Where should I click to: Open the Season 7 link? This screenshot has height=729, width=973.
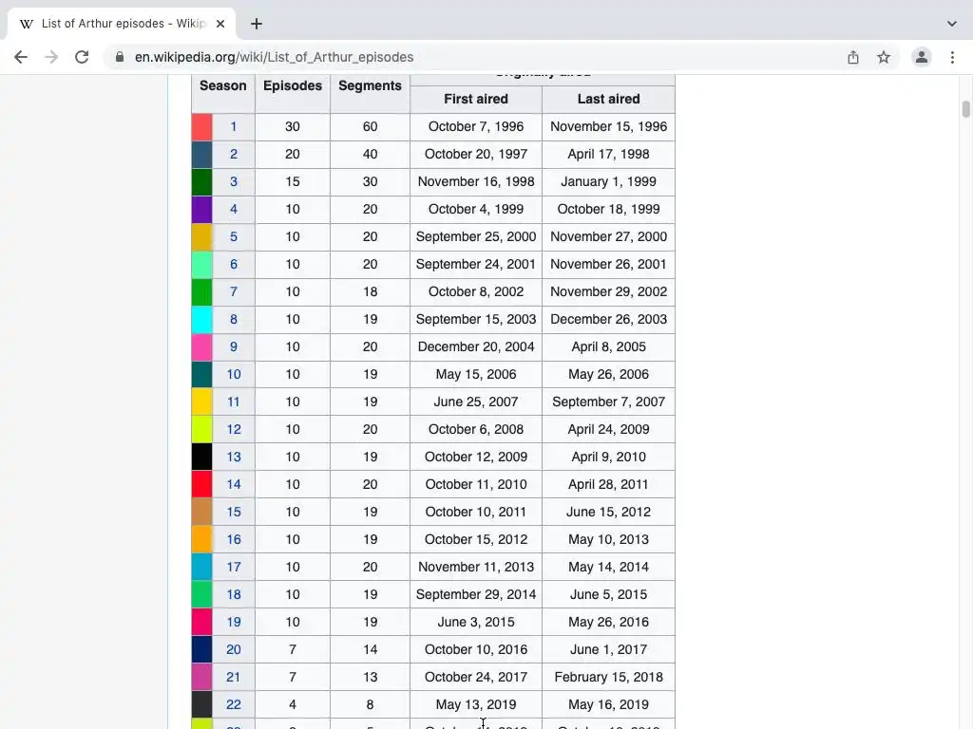[234, 291]
